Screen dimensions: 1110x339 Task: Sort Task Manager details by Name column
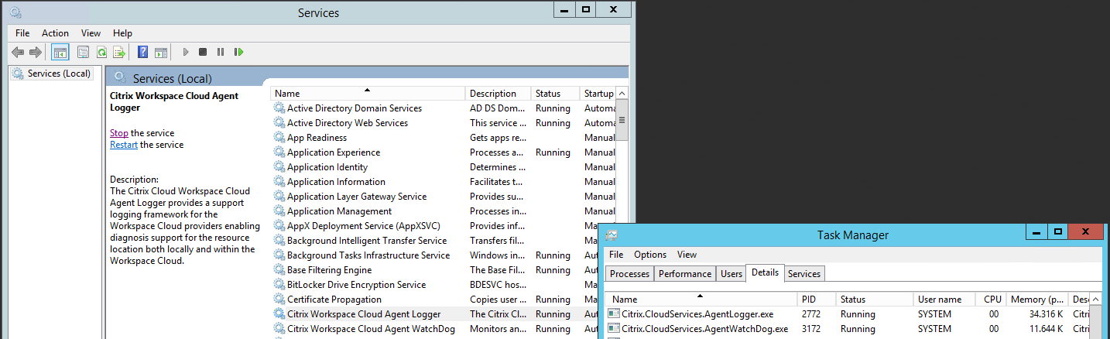click(x=701, y=300)
